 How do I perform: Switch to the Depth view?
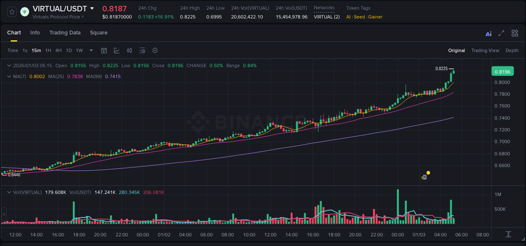[512, 50]
